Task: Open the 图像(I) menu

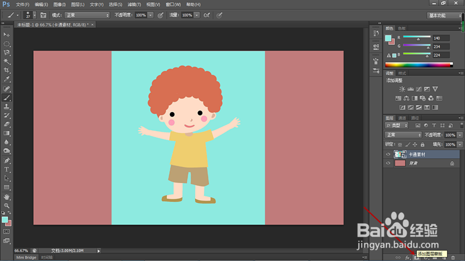Action: (x=59, y=5)
